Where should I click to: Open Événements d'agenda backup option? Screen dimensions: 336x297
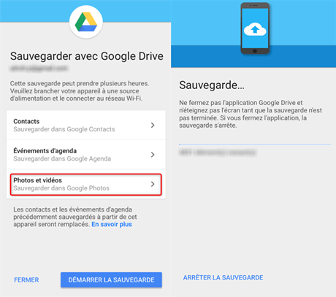(x=86, y=155)
